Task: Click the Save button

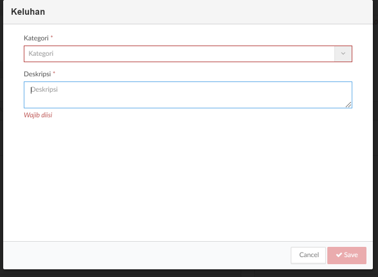Action: pyautogui.click(x=347, y=255)
